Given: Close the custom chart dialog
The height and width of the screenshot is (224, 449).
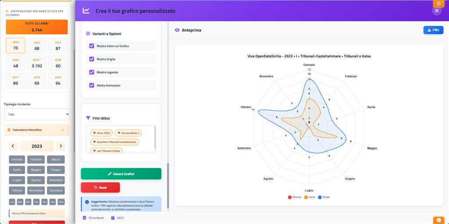Looking at the screenshot, I should click(437, 11).
